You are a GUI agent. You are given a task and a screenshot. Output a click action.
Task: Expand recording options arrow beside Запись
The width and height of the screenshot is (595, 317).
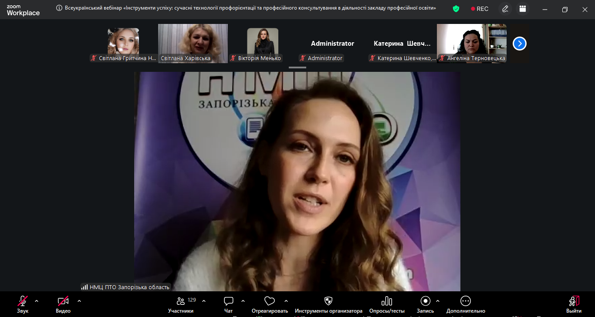(438, 301)
